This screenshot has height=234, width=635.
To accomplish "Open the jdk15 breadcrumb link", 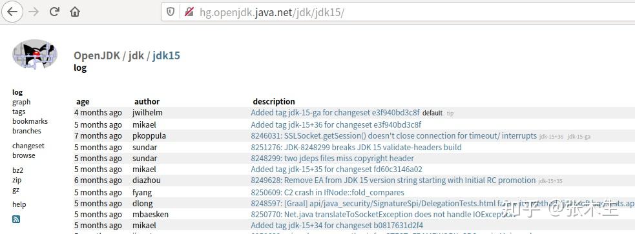I will [166, 56].
